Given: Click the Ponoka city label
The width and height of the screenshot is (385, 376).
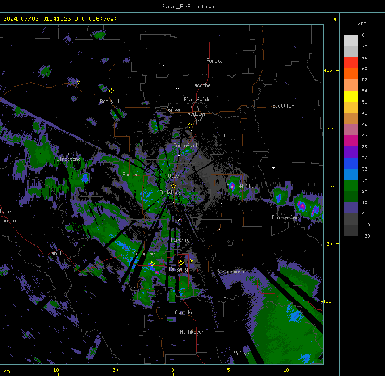Looking at the screenshot, I should (214, 61).
